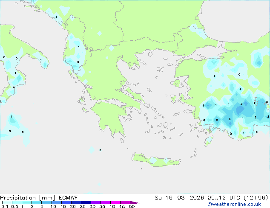Image resolution: width=270 pixels, height=208 pixels.
Task: Click the 35–40 mm legend color swatch
Action: pyautogui.click(x=105, y=202)
